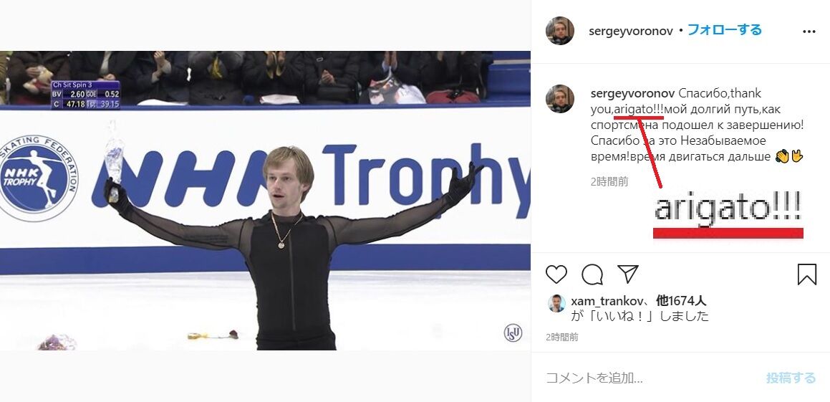The image size is (830, 402).
Task: Click the NHK Trophy round logo
Action: coord(37,178)
